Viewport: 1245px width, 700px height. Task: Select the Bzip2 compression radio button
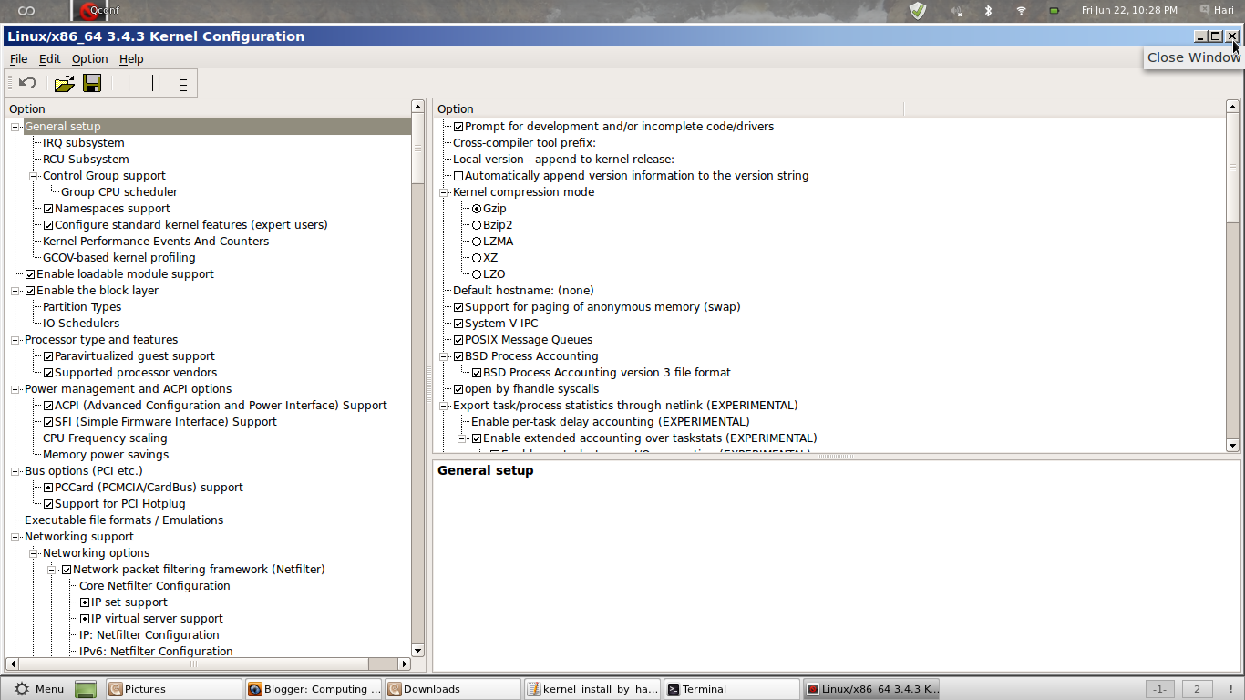[x=477, y=224]
